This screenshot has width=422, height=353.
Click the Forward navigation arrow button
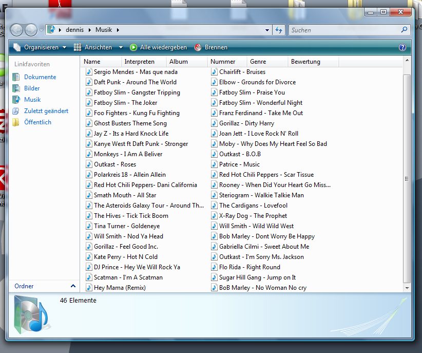(x=31, y=30)
